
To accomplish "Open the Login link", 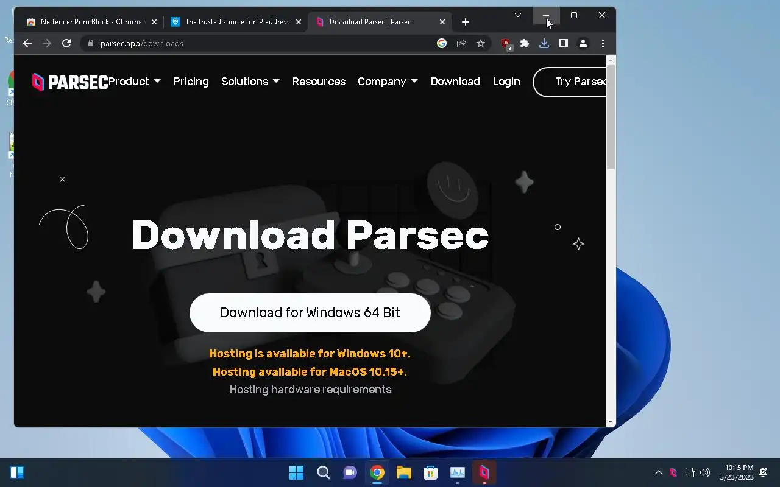I will pos(506,82).
